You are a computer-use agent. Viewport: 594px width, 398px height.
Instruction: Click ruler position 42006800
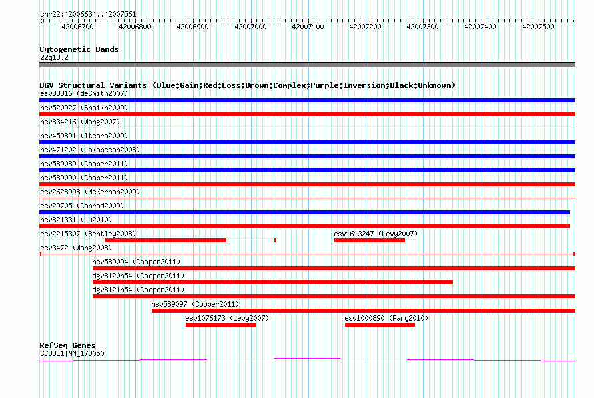tap(135, 27)
